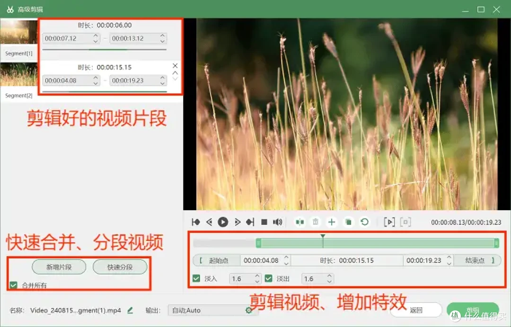
Task: Decrease Segment[2] end time 00:00:19.23 in list
Action: click(162, 83)
